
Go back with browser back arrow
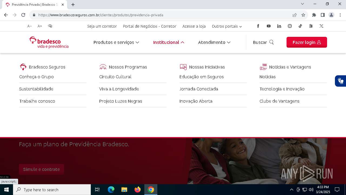(6, 15)
